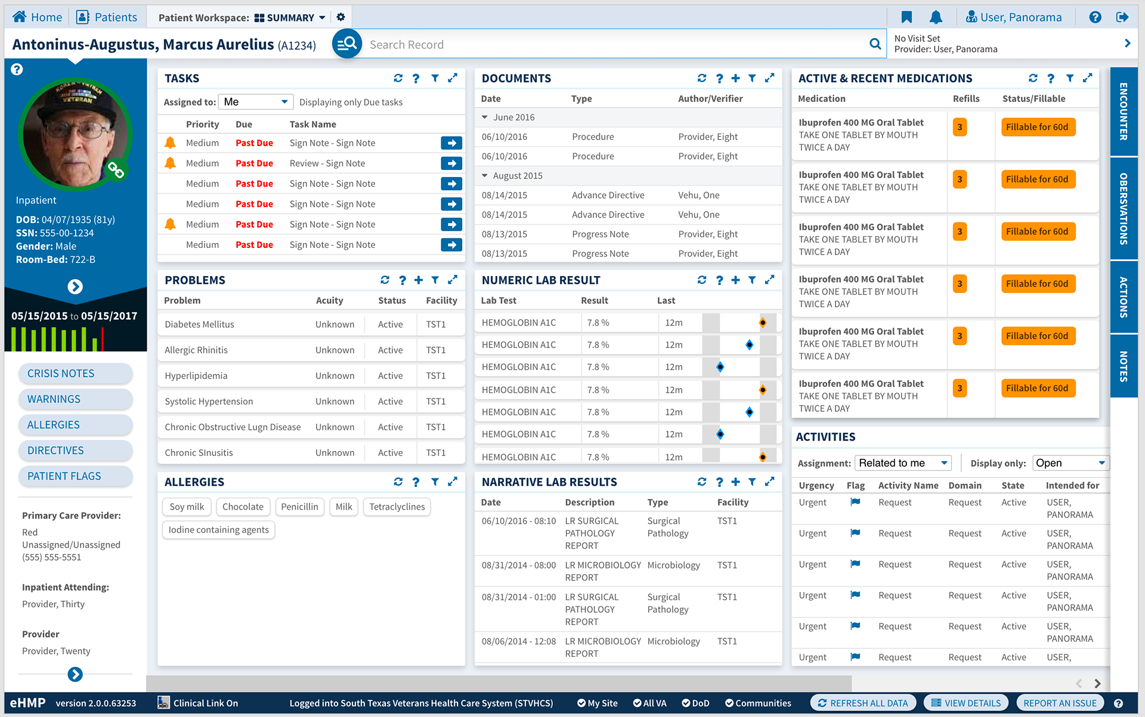Viewport: 1145px width, 717px height.
Task: Click the Crisis Notes button
Action: 75,374
